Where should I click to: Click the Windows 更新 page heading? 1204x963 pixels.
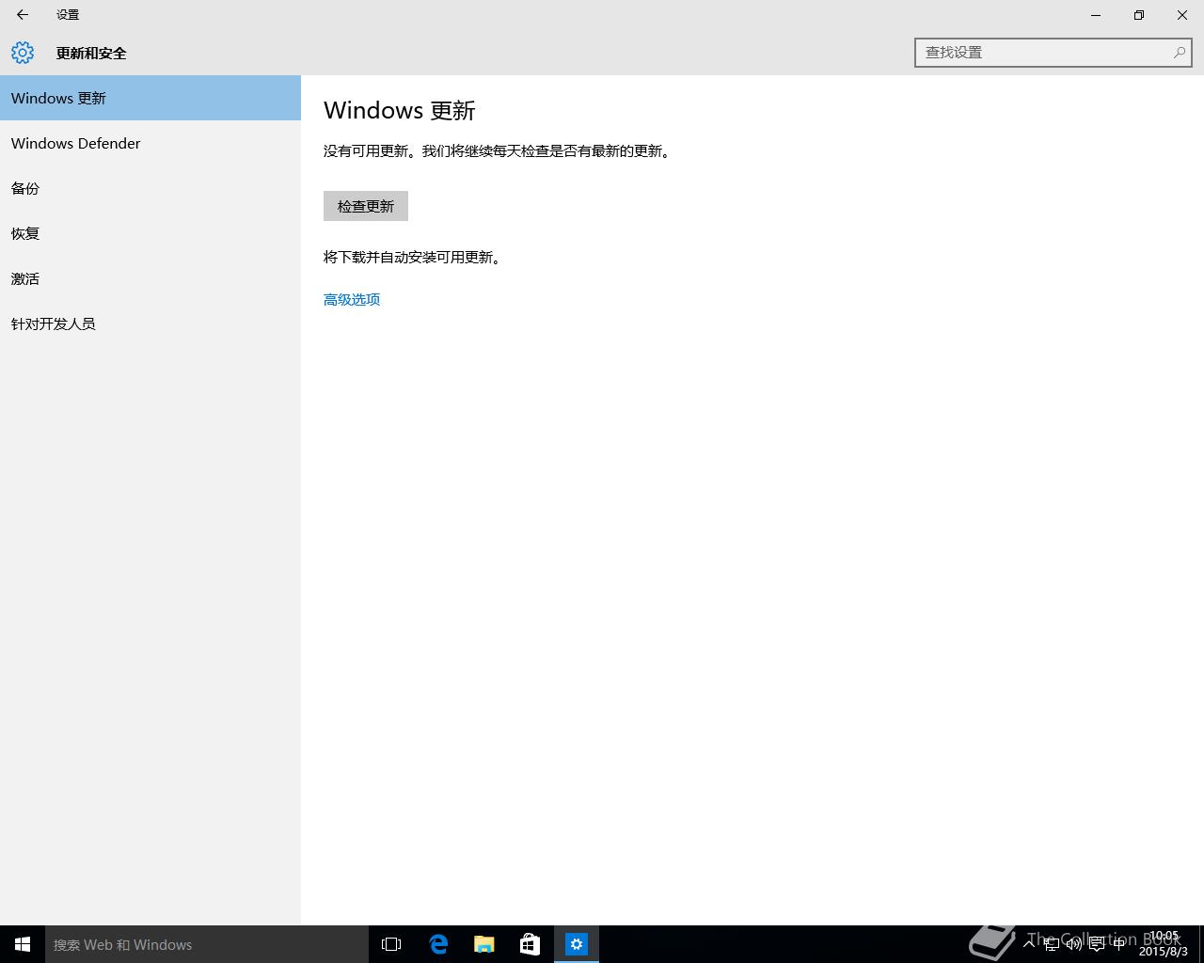coord(400,110)
